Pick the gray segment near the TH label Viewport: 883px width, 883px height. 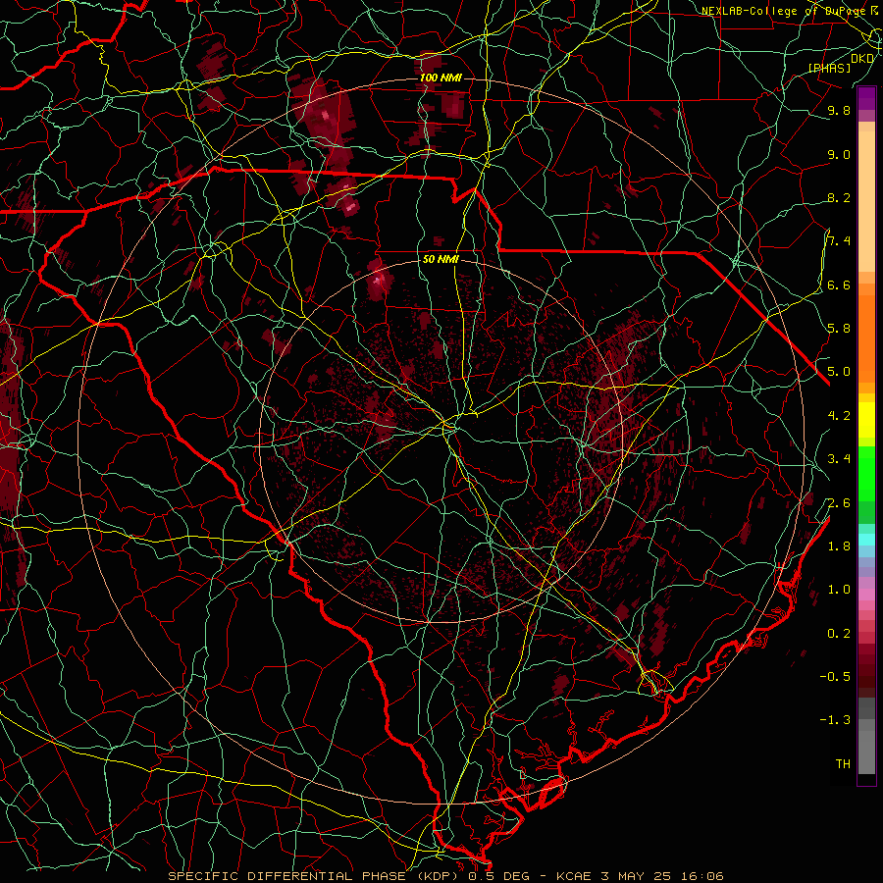click(866, 753)
